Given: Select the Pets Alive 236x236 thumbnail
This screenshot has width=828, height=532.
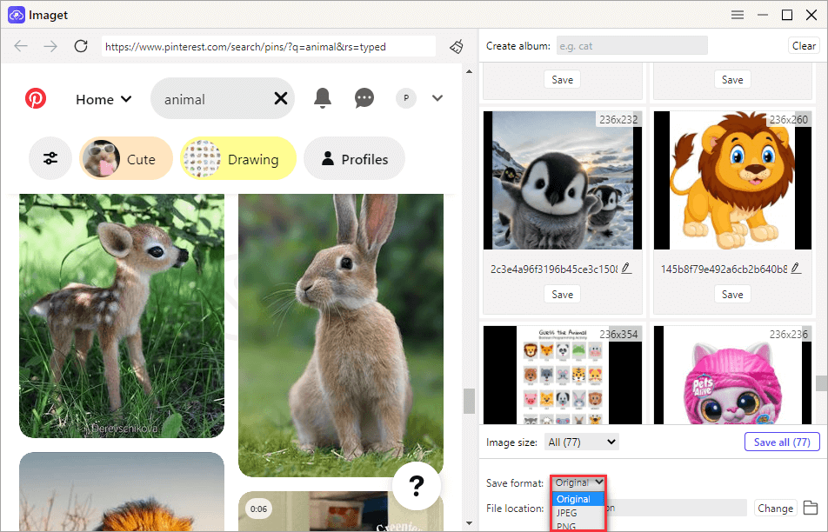Looking at the screenshot, I should point(732,375).
